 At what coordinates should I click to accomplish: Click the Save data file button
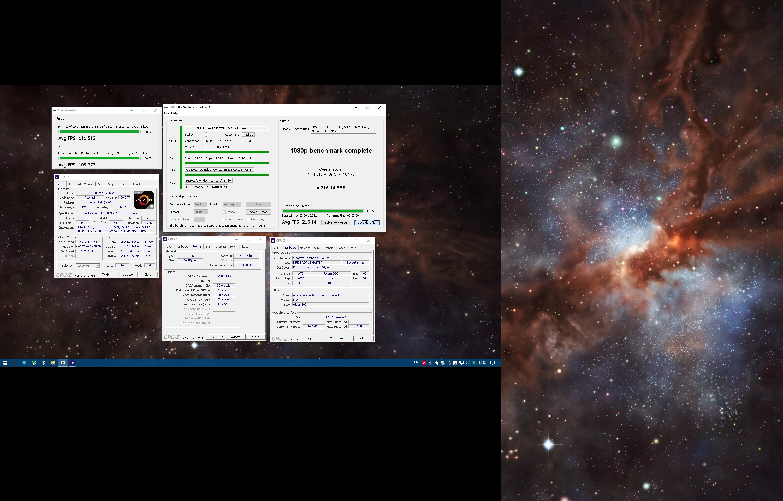367,223
